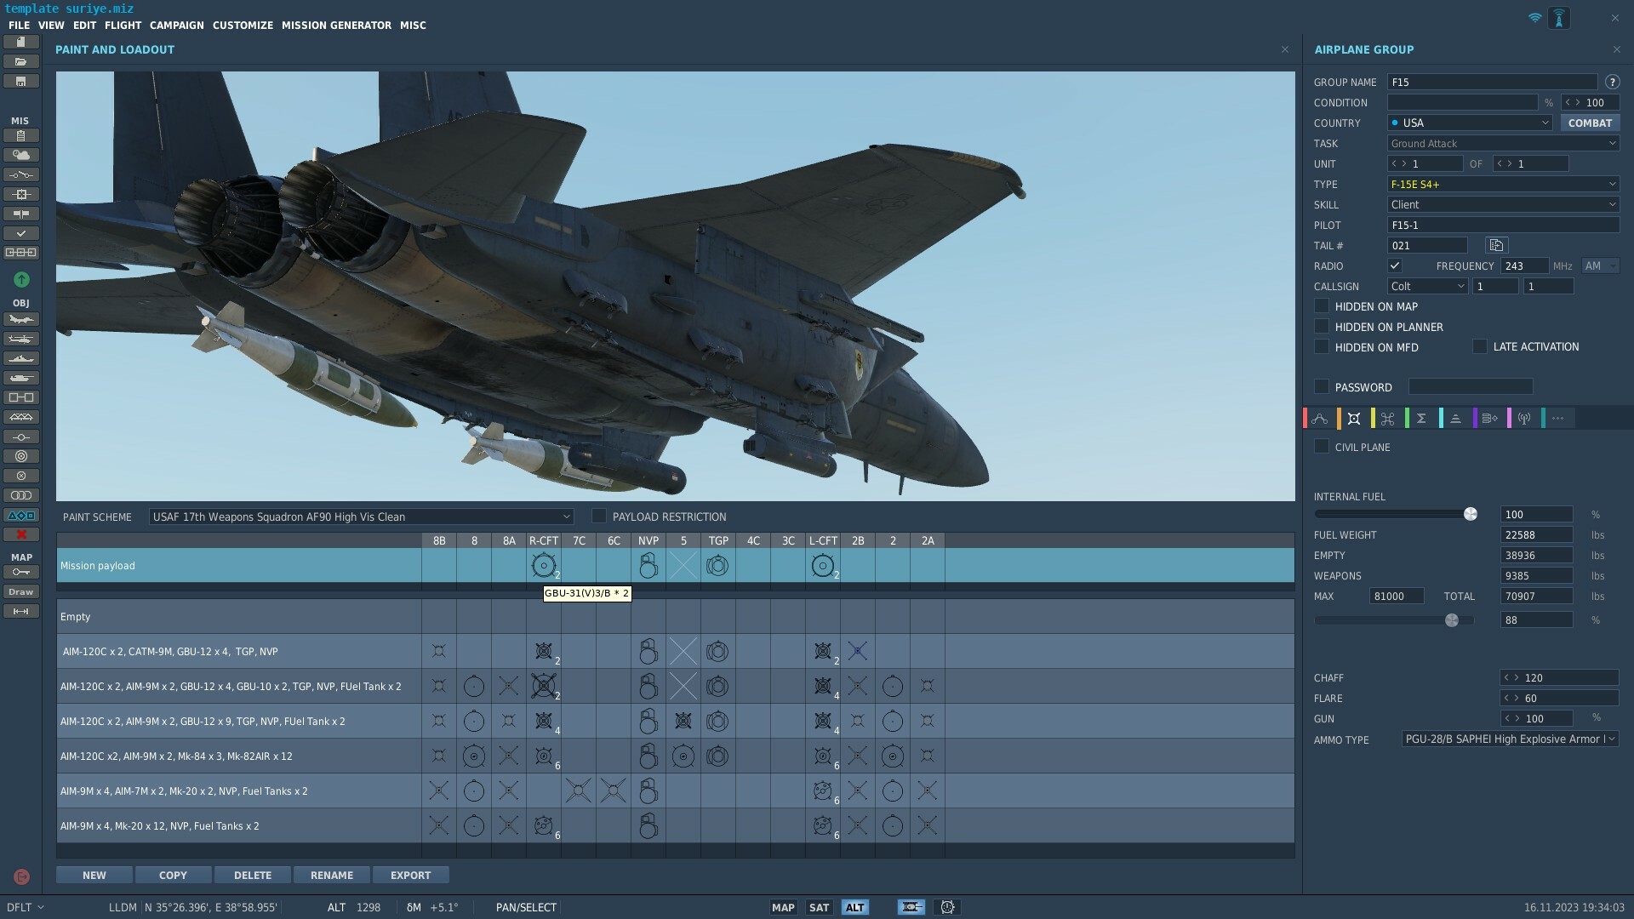Expand the Paint Scheme dropdown
Screen dimensions: 1634x919
pos(361,517)
